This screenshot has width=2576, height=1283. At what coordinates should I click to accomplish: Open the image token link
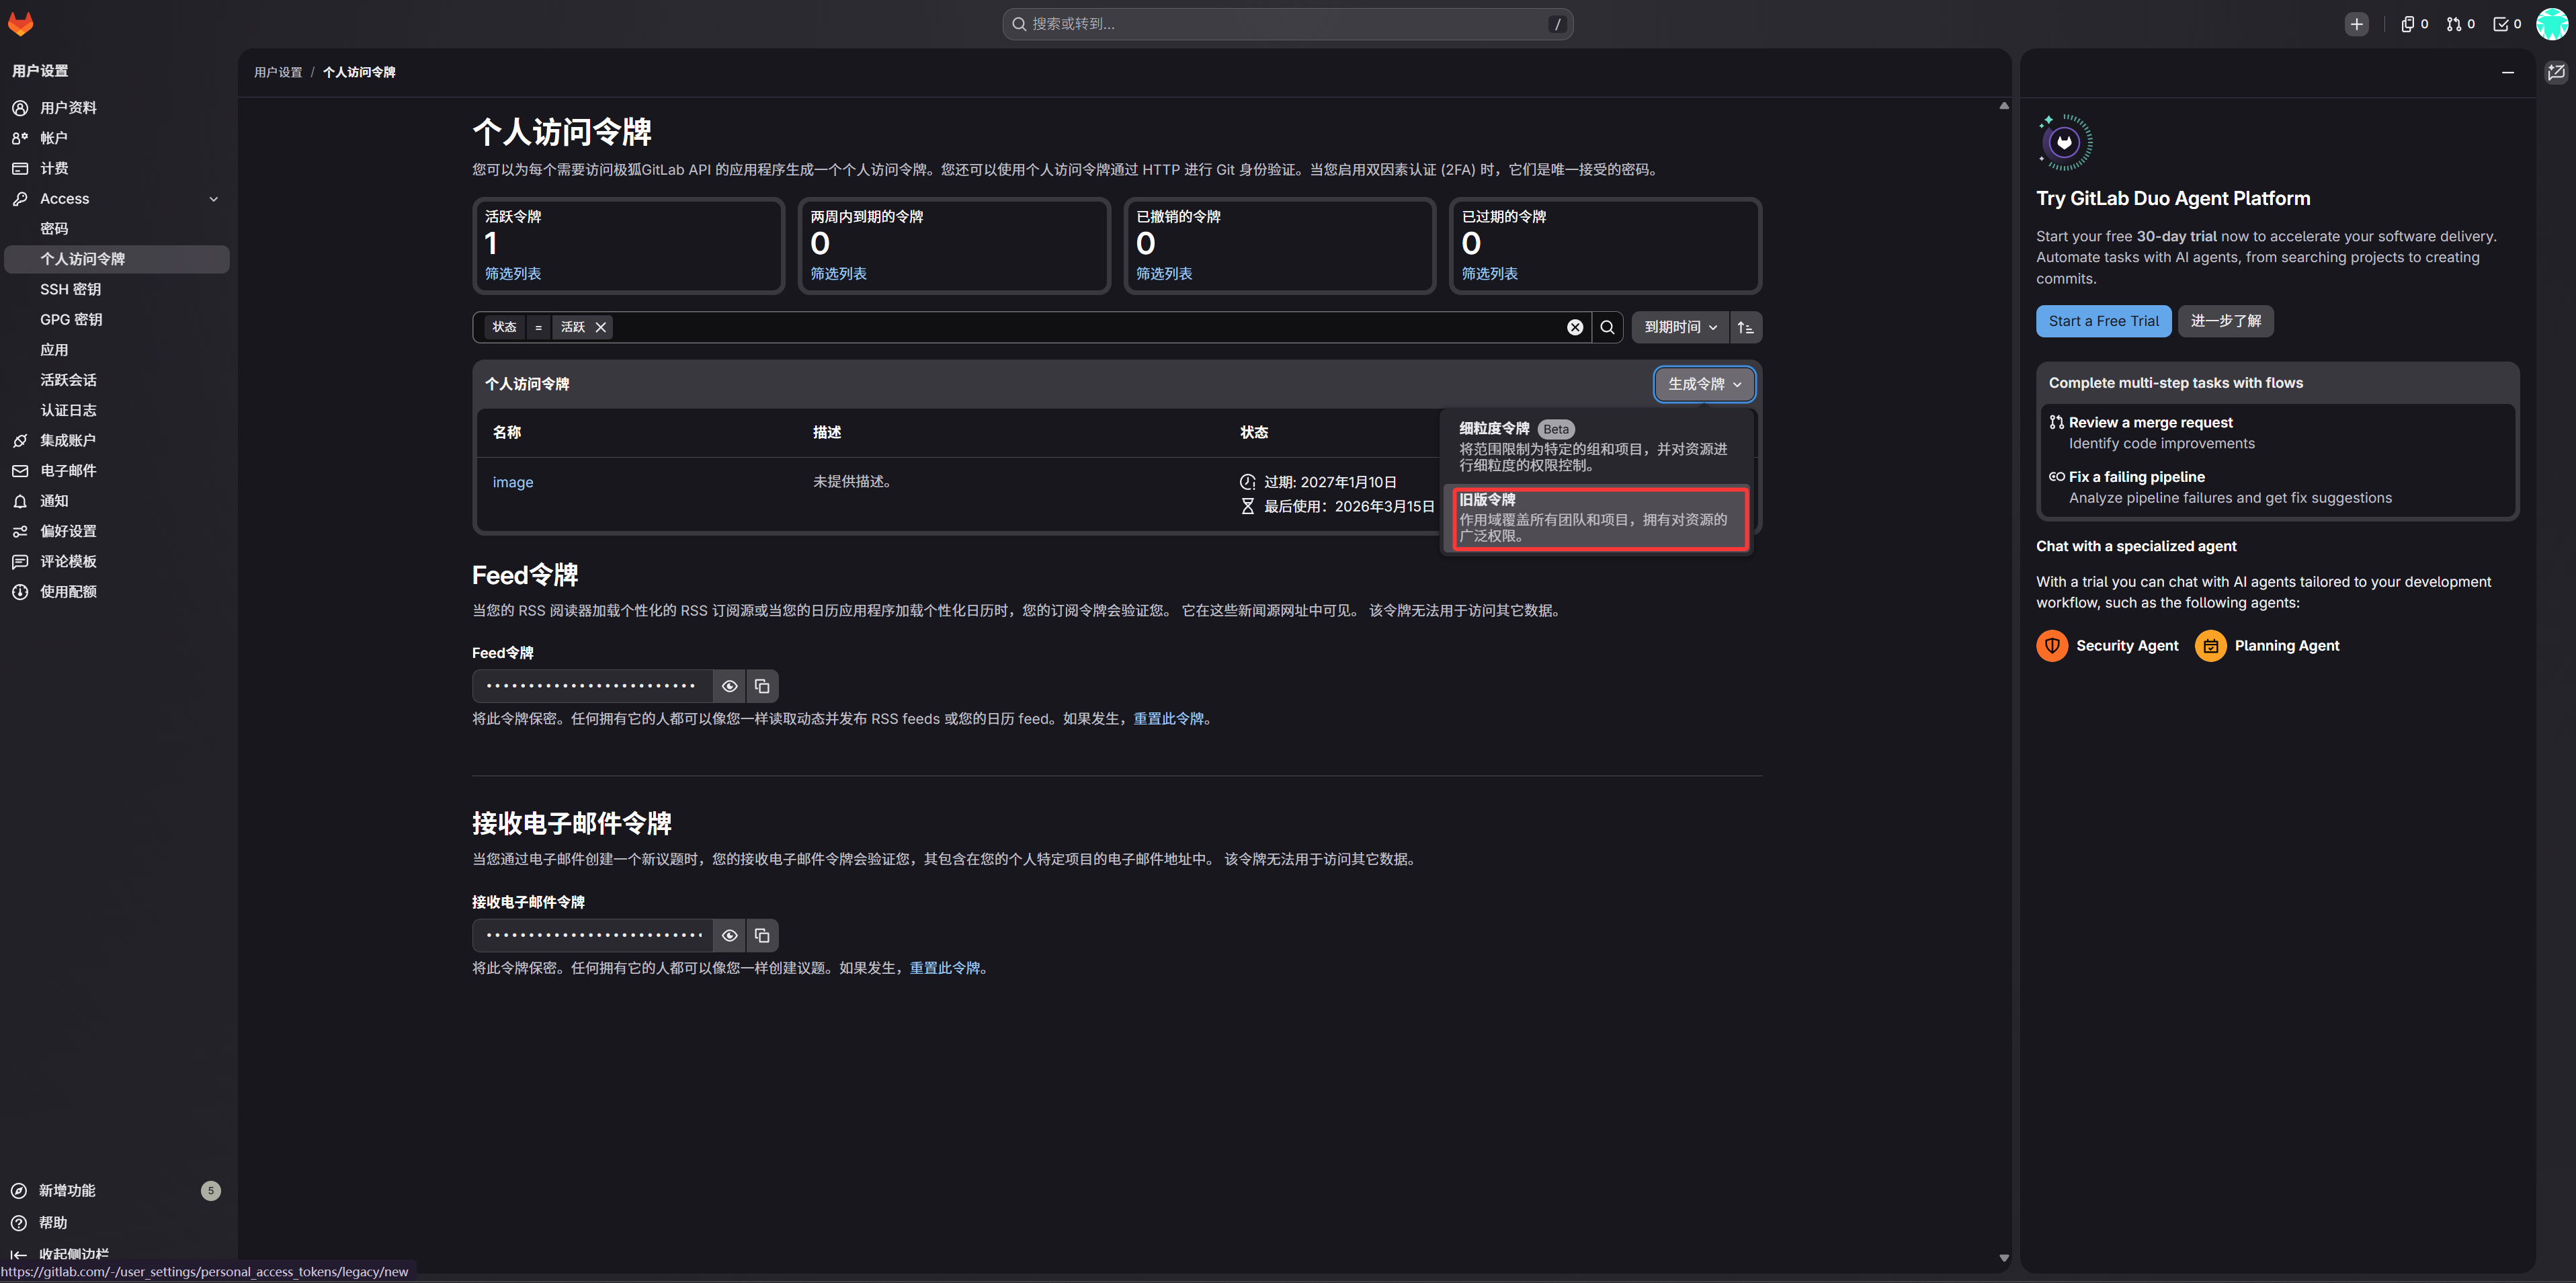(513, 482)
